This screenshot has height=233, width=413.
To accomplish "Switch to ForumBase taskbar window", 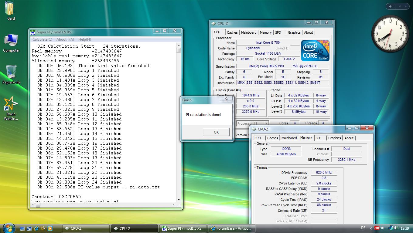I will point(231,228).
